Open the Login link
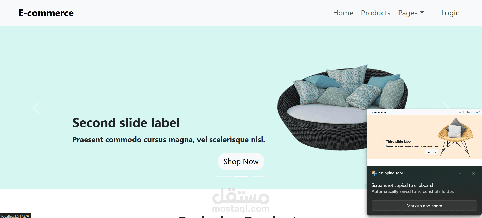The image size is (482, 218). (451, 13)
